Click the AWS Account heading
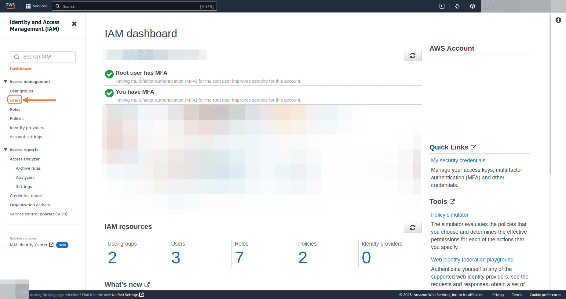Image resolution: width=566 pixels, height=299 pixels. 452,48
